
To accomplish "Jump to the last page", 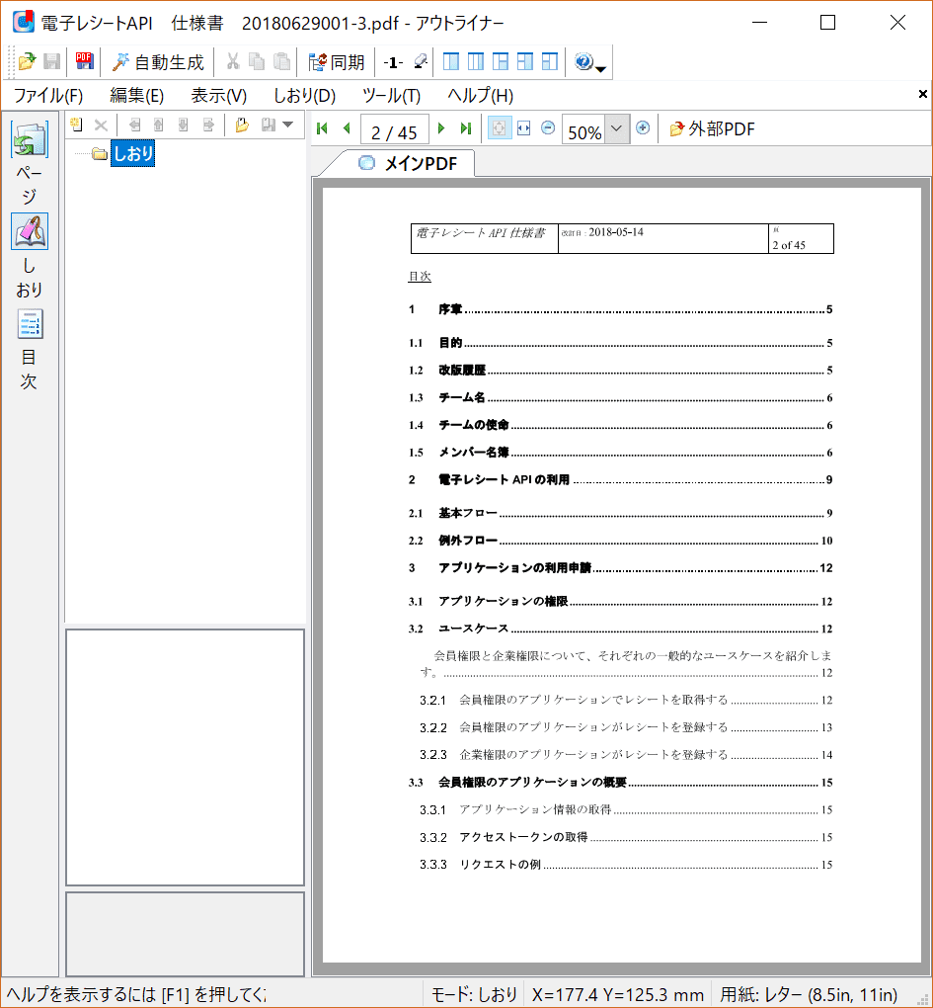I will coord(465,128).
